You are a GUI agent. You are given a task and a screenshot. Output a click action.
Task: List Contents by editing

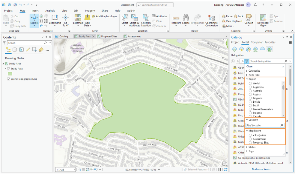click(28, 50)
